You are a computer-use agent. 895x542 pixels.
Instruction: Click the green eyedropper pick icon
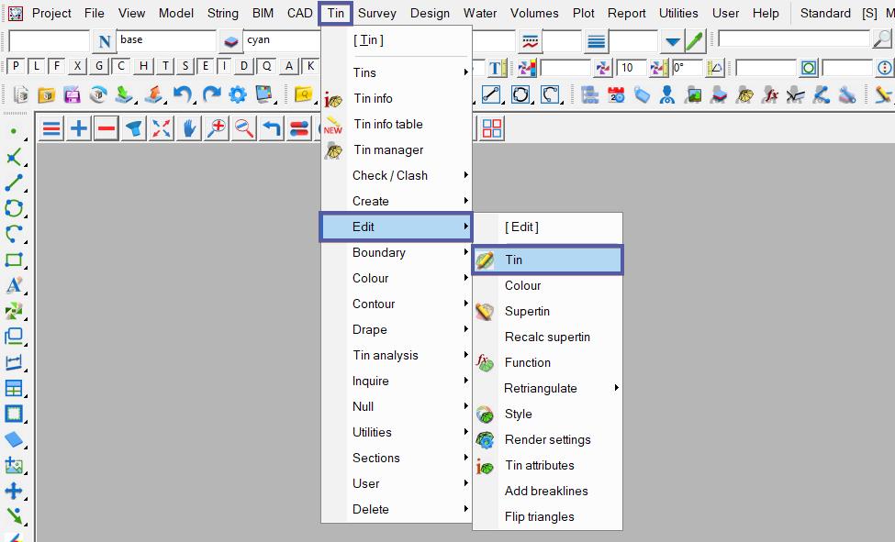(x=694, y=41)
